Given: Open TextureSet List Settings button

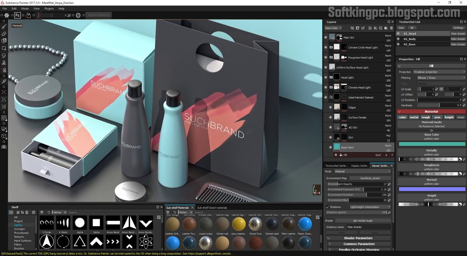Looking at the screenshot, I should [x=458, y=28].
